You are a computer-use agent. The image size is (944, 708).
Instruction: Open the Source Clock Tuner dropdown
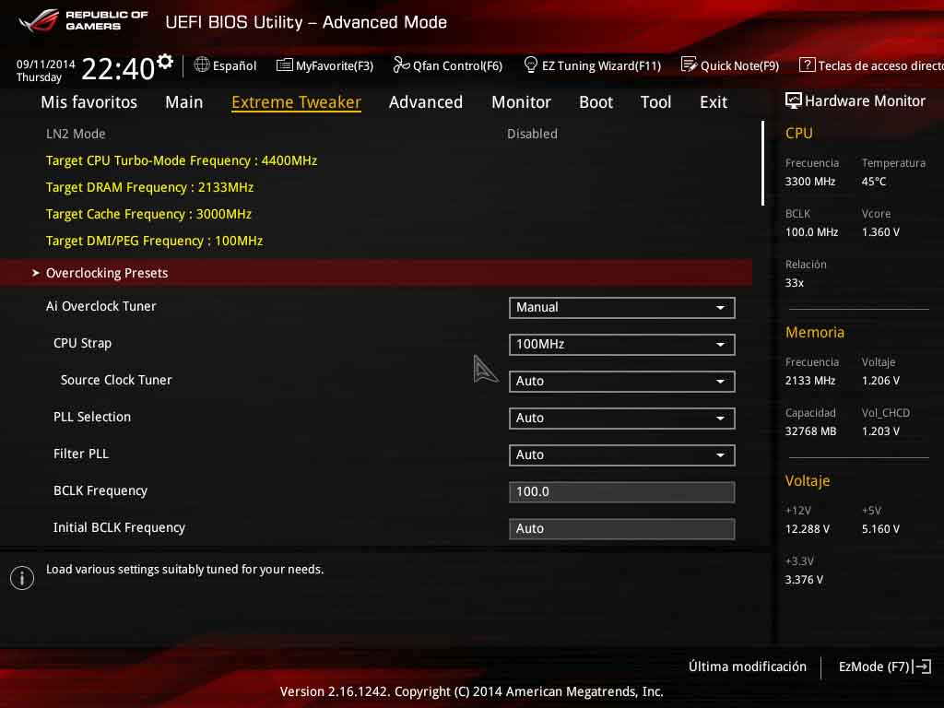(621, 381)
